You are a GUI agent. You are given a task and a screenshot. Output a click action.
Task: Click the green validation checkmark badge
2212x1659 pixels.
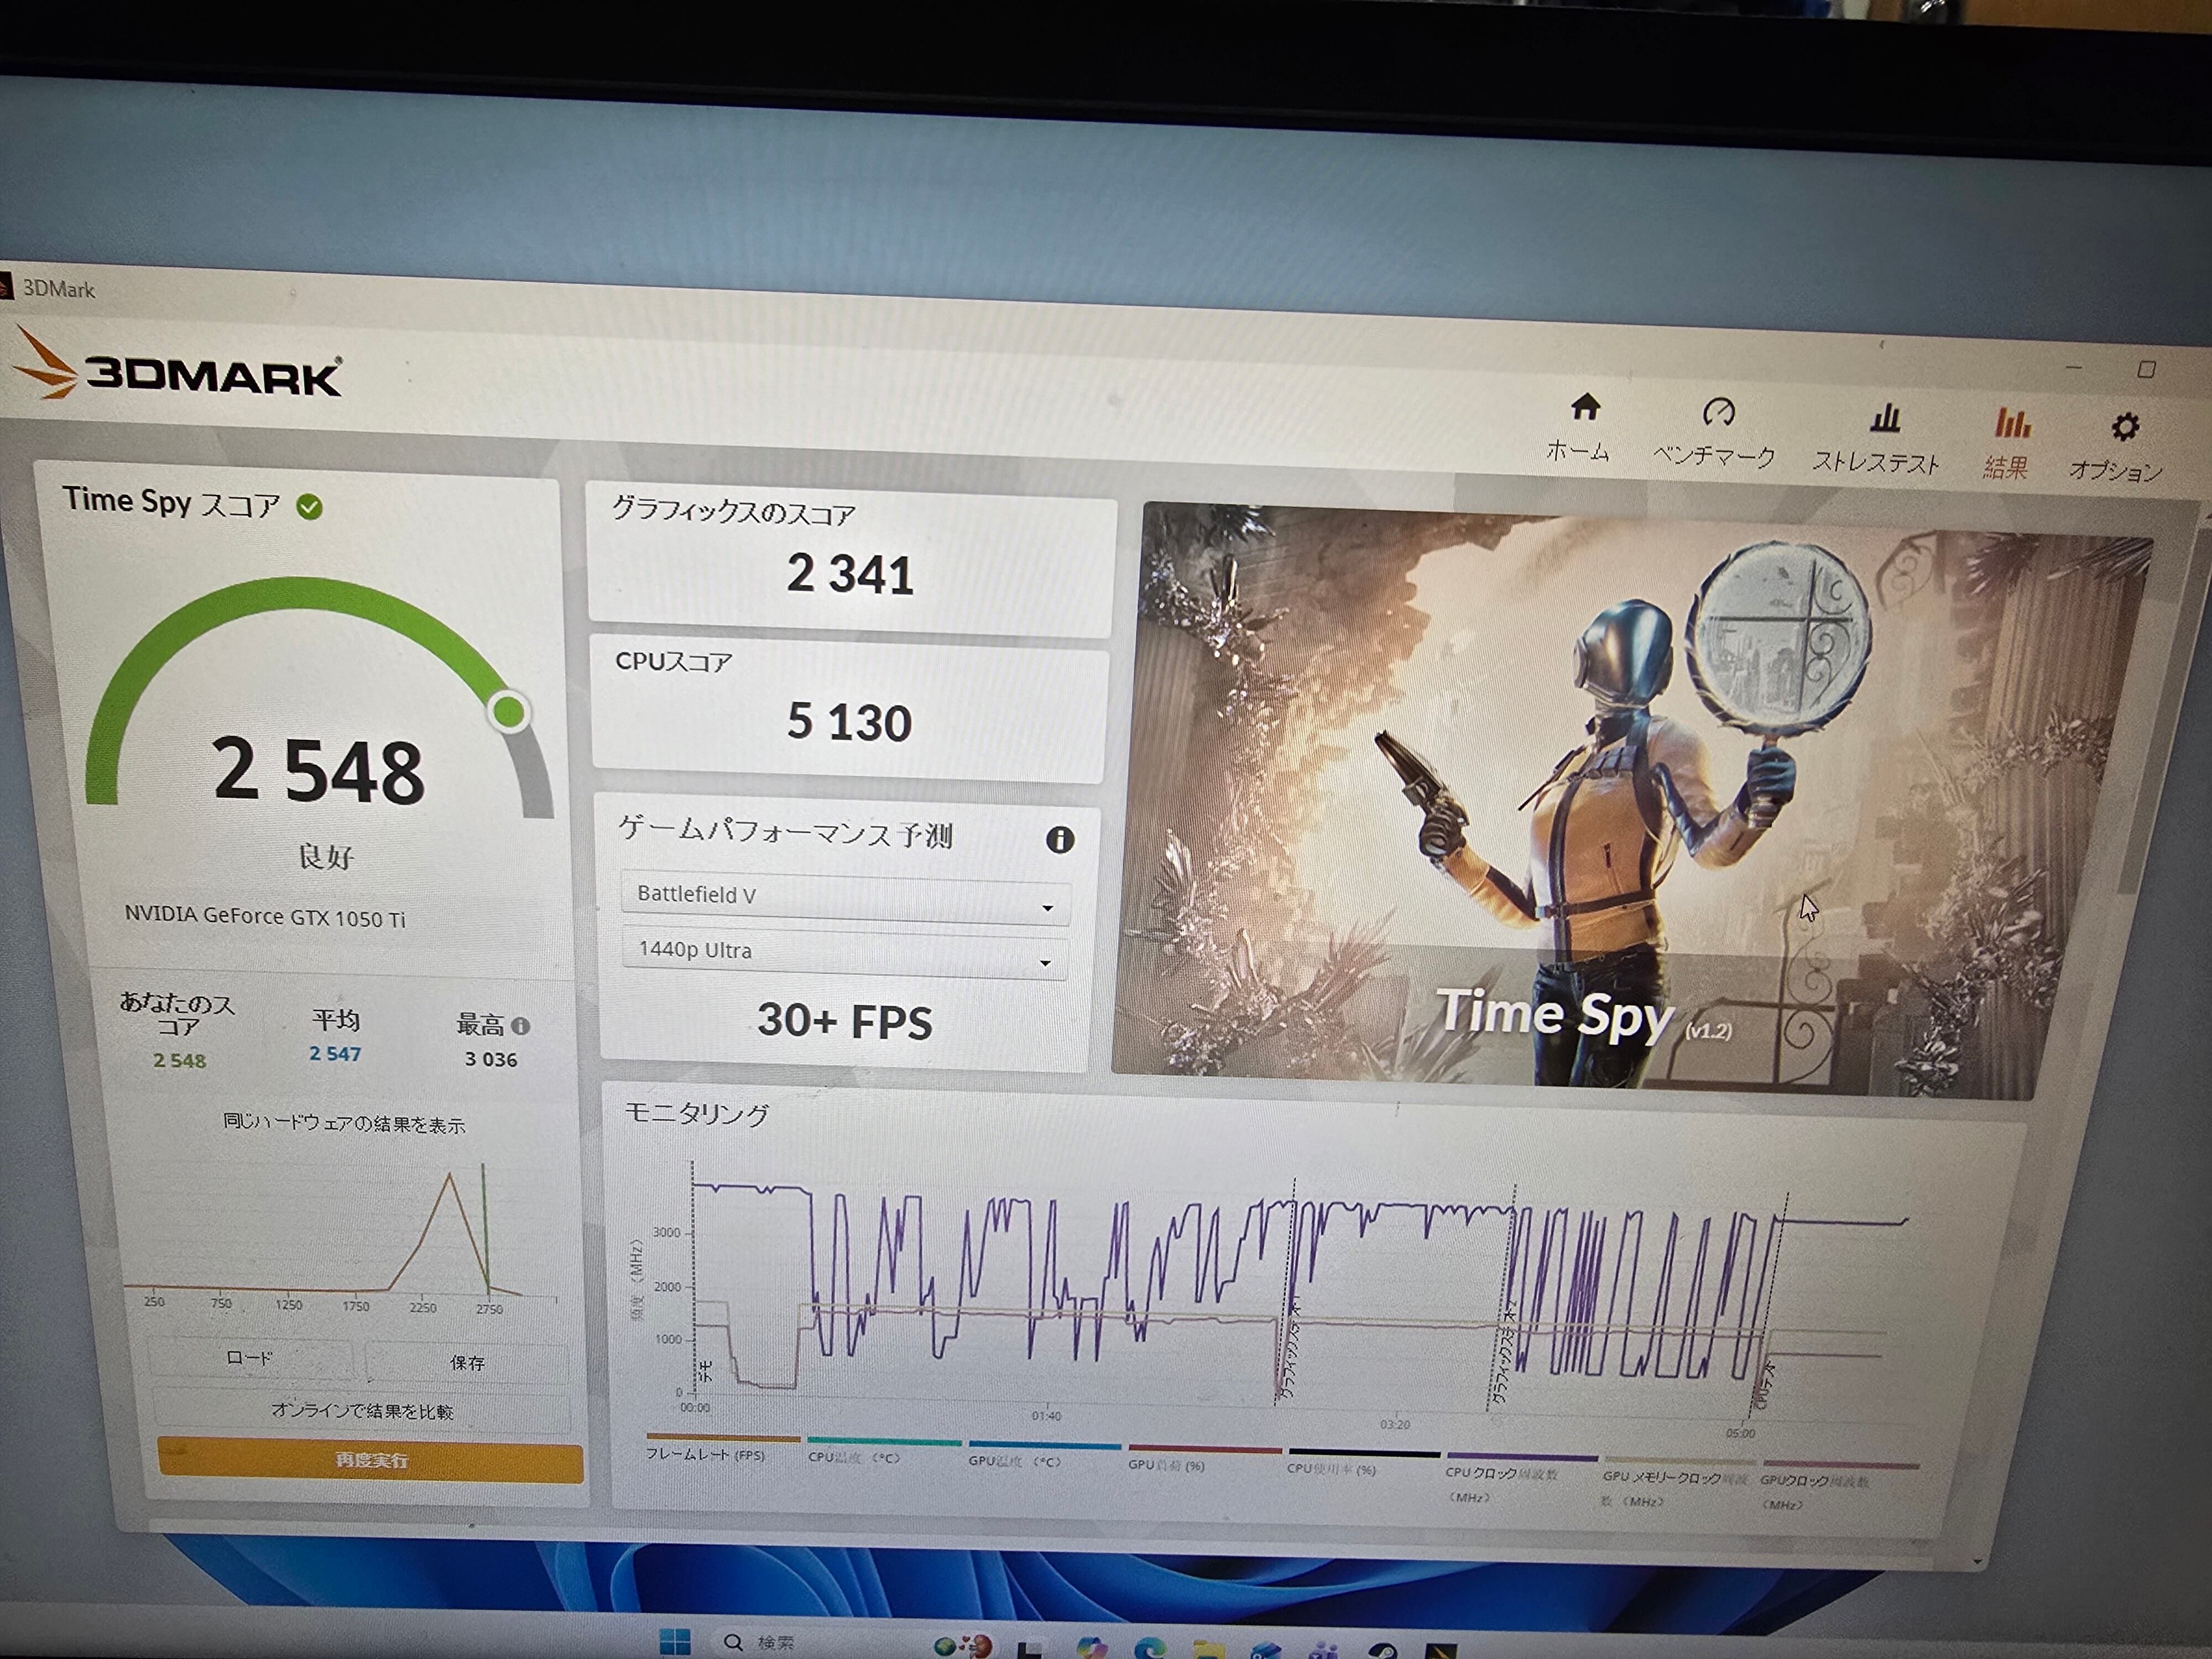310,508
